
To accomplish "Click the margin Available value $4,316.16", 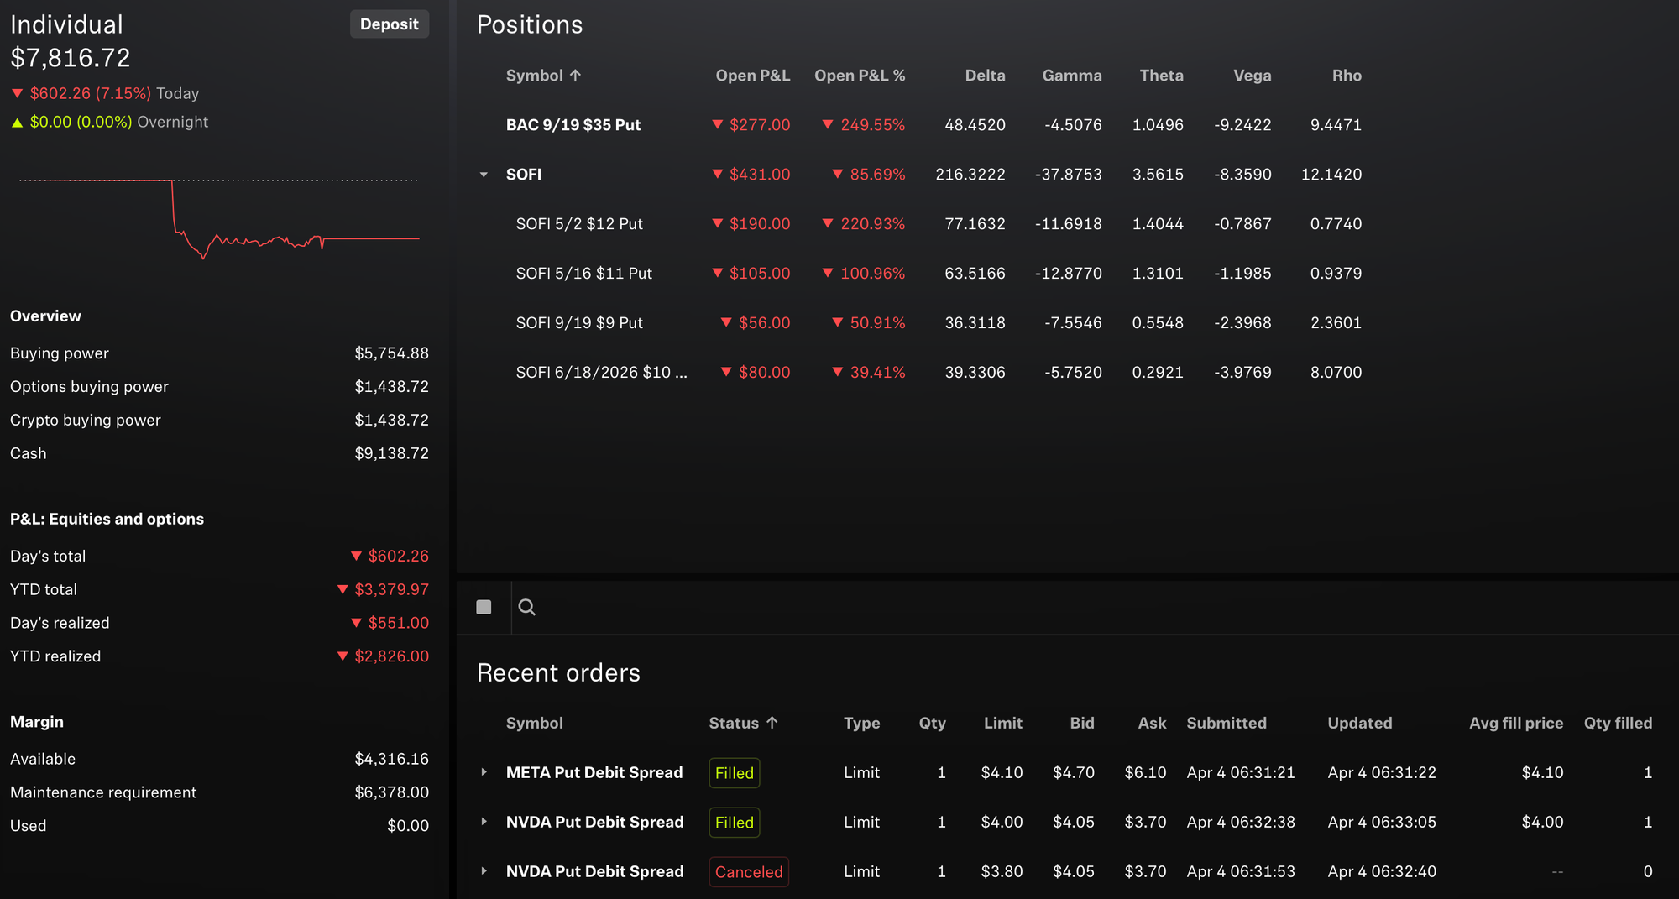I will (391, 759).
